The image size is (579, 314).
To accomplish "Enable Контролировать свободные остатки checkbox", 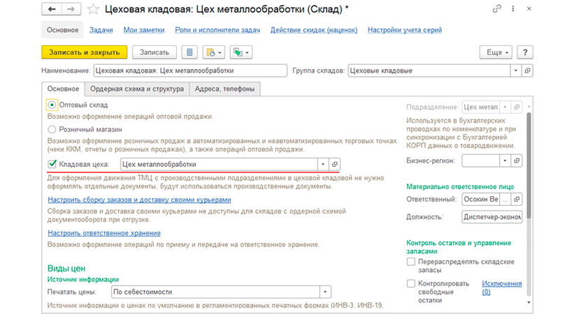I will 410,283.
